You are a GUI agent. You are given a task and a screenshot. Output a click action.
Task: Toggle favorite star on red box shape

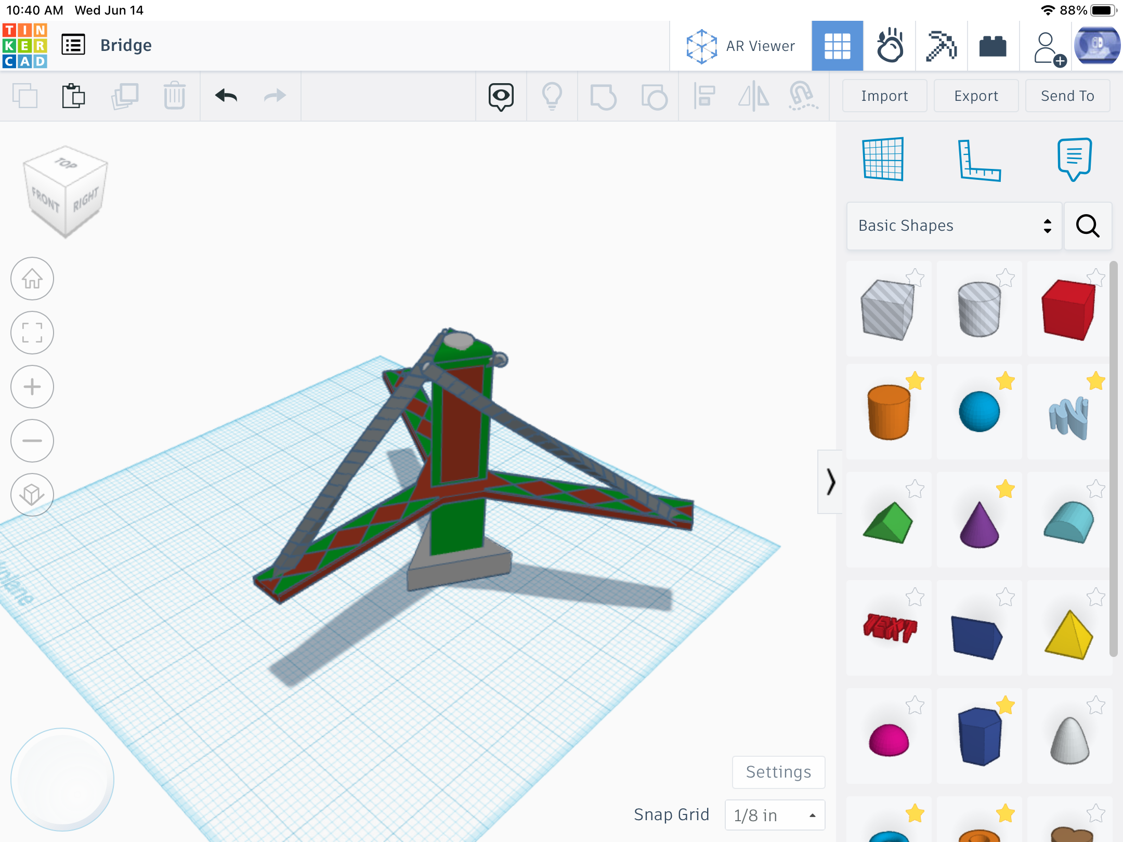(1095, 277)
